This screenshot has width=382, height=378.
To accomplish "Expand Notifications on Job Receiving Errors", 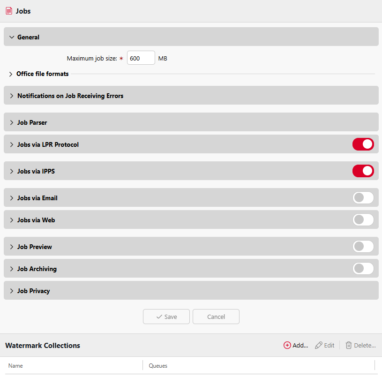I will [x=191, y=95].
